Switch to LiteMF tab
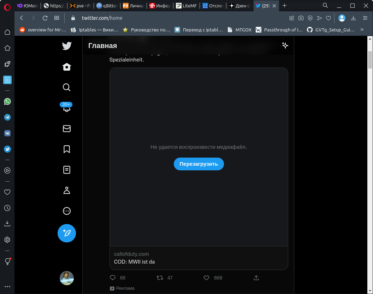 tap(186, 6)
